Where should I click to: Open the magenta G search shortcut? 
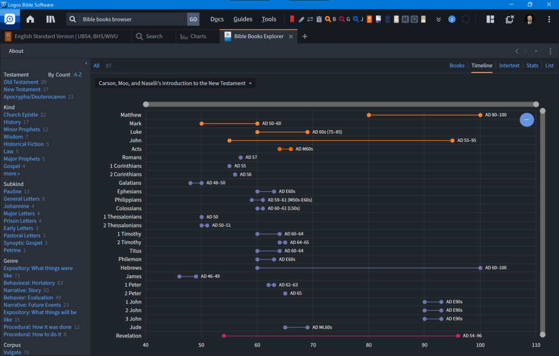pyautogui.click(x=344, y=19)
